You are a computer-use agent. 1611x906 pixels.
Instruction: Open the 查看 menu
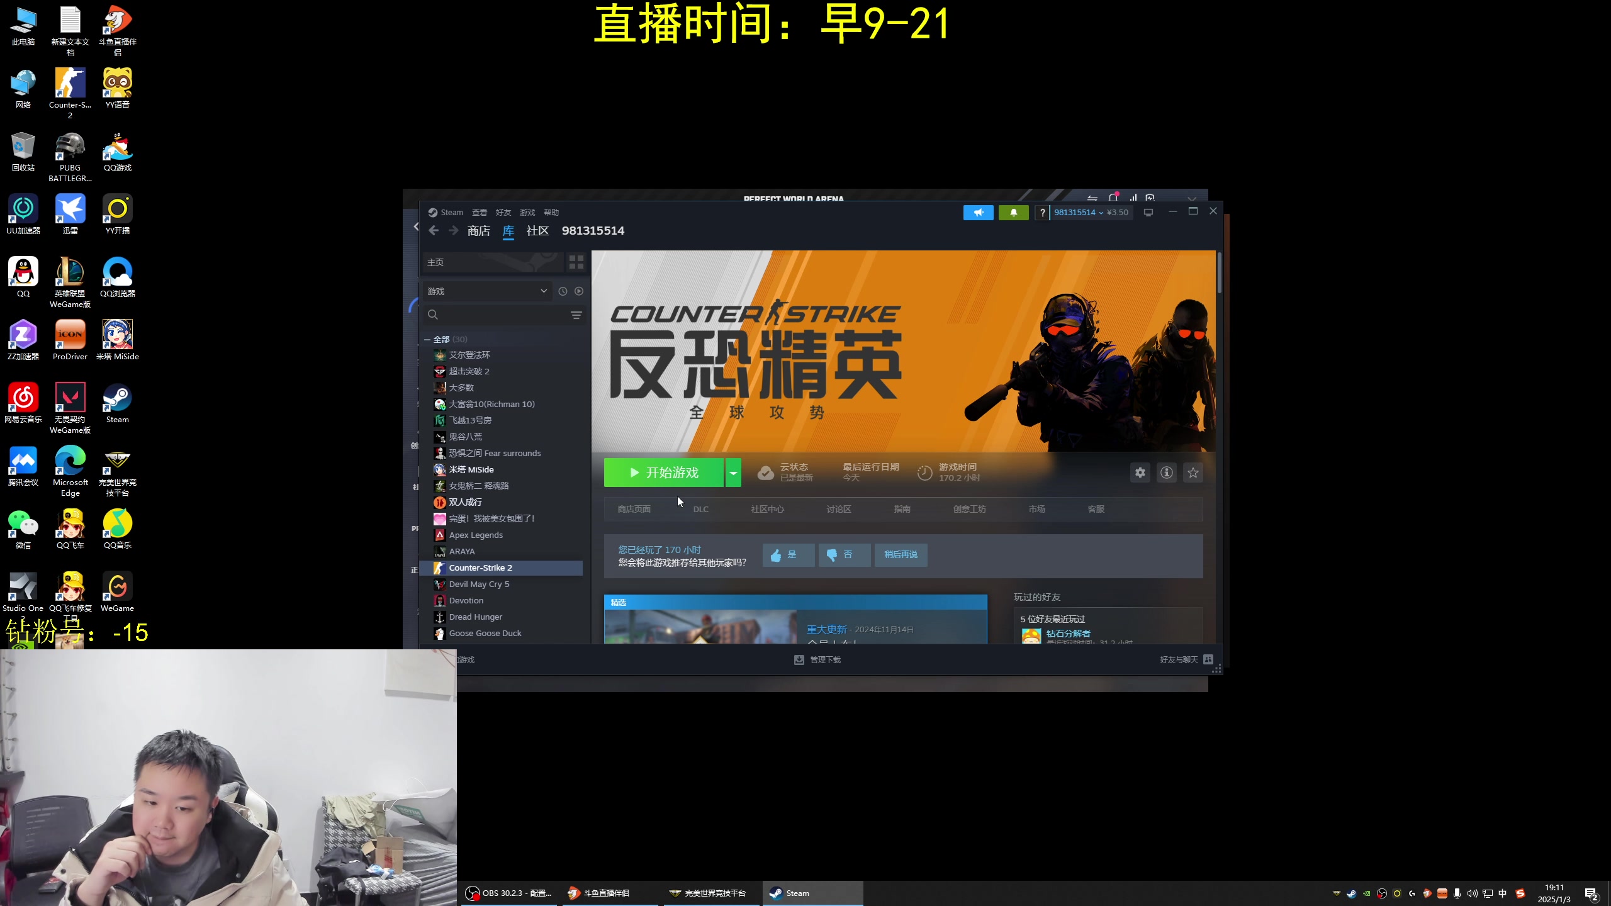pos(480,213)
